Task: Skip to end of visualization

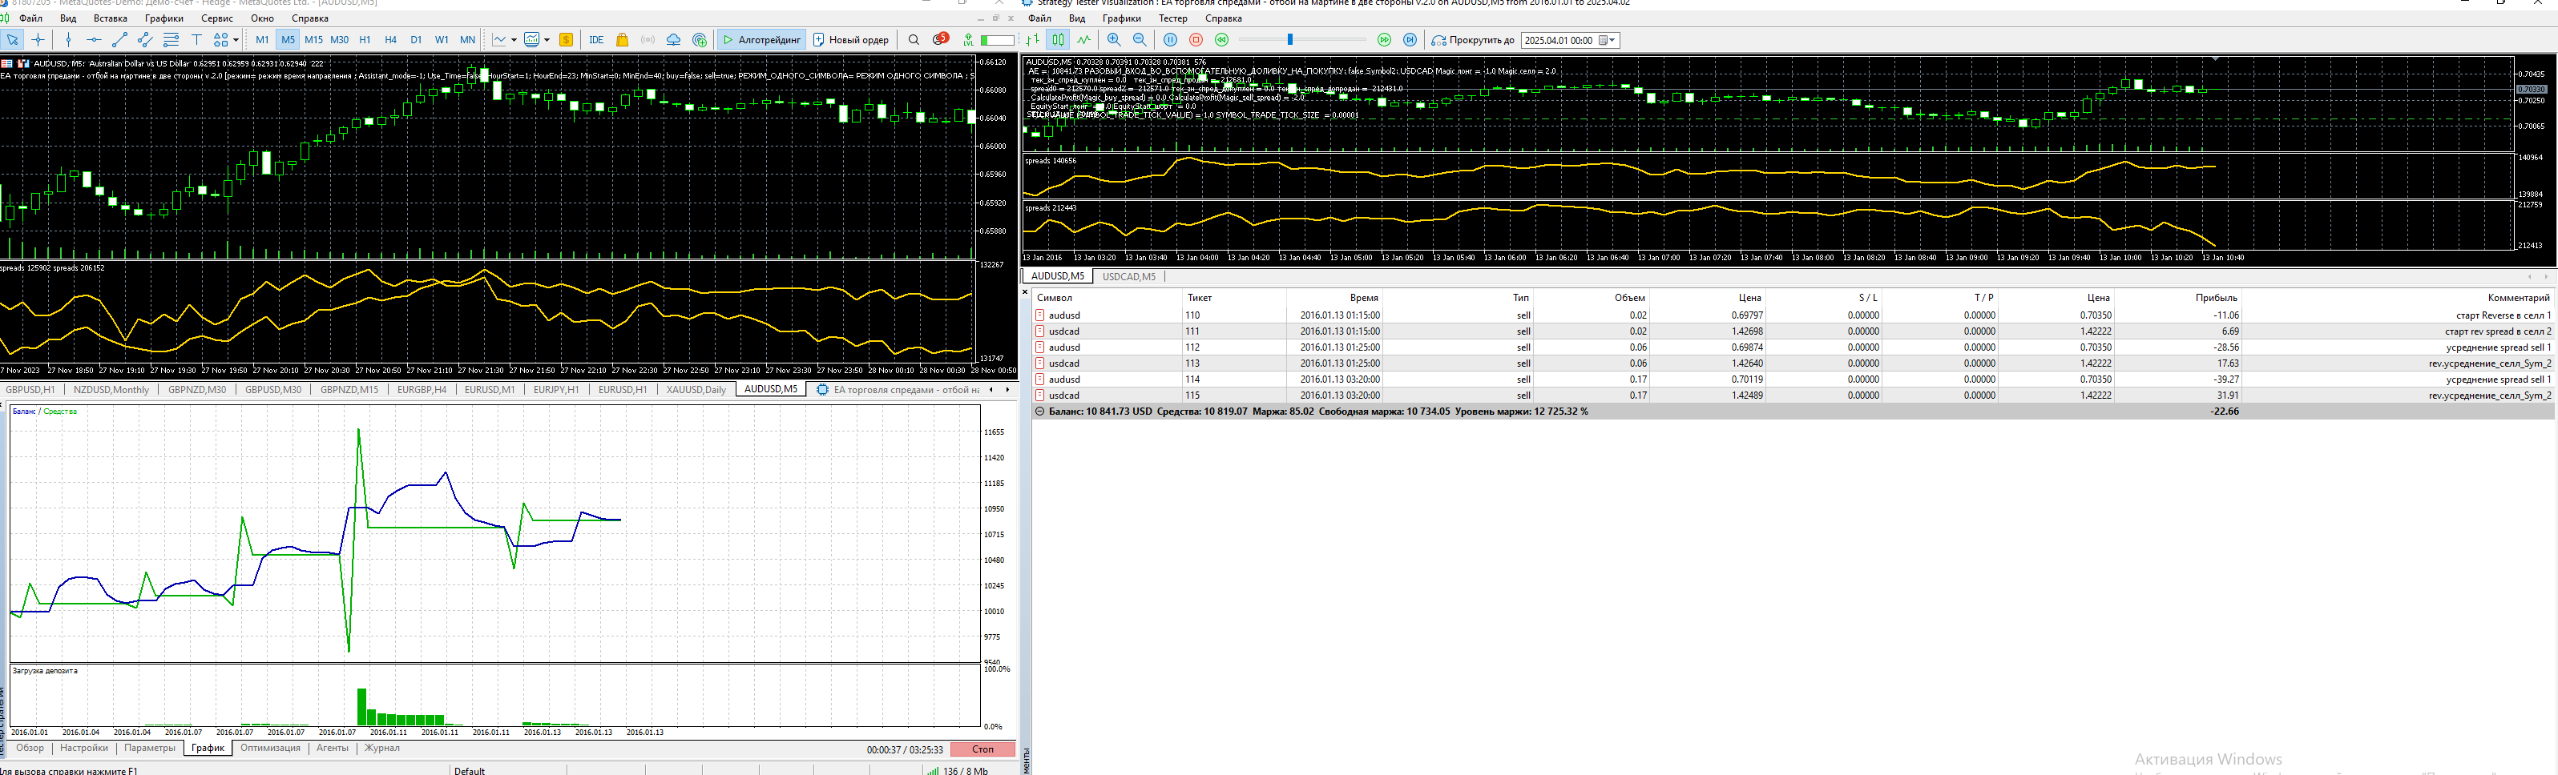Action: pos(1410,40)
